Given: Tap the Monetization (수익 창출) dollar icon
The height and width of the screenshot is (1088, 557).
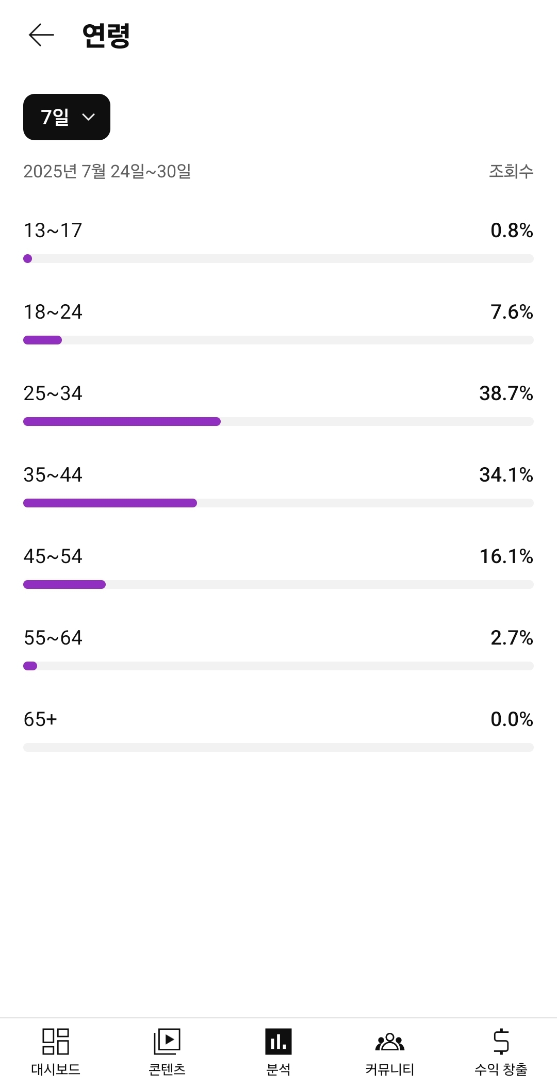Looking at the screenshot, I should pyautogui.click(x=501, y=1041).
